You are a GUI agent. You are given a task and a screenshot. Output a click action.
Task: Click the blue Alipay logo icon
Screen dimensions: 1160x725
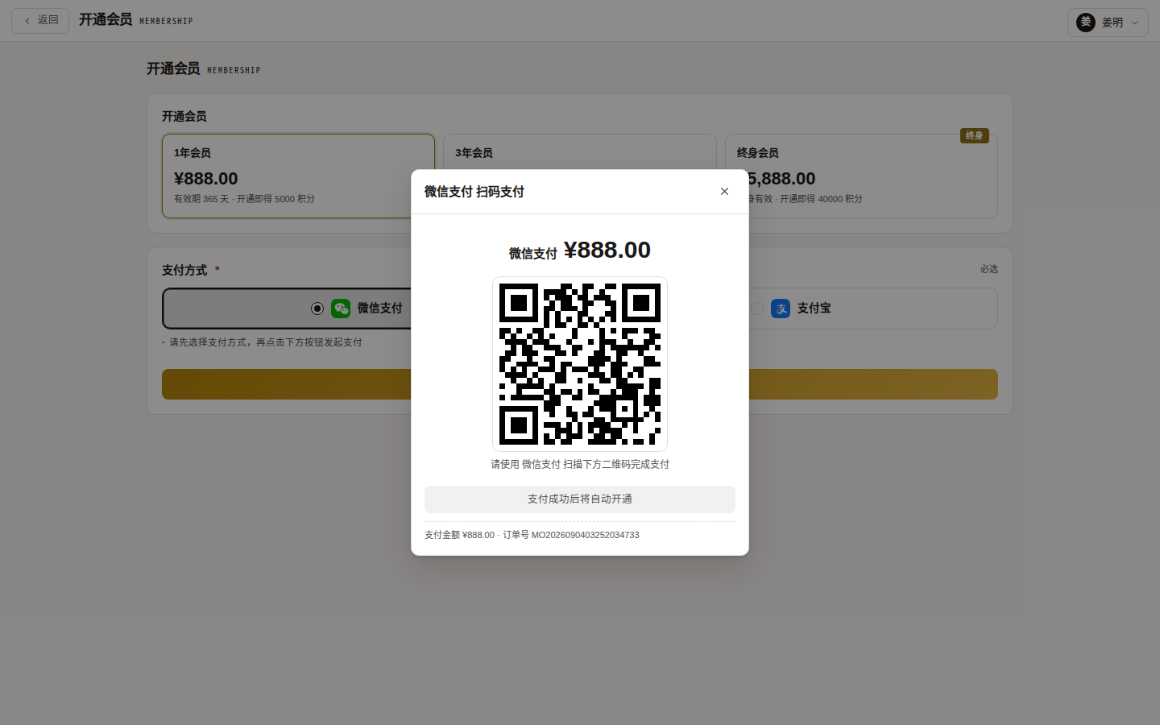[781, 309]
